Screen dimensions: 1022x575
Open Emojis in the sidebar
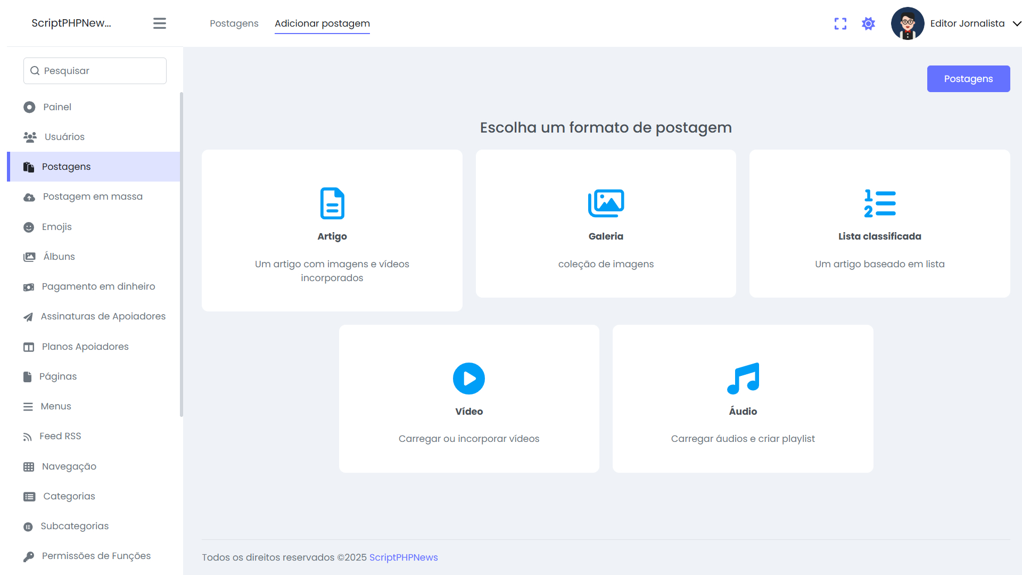click(x=56, y=227)
